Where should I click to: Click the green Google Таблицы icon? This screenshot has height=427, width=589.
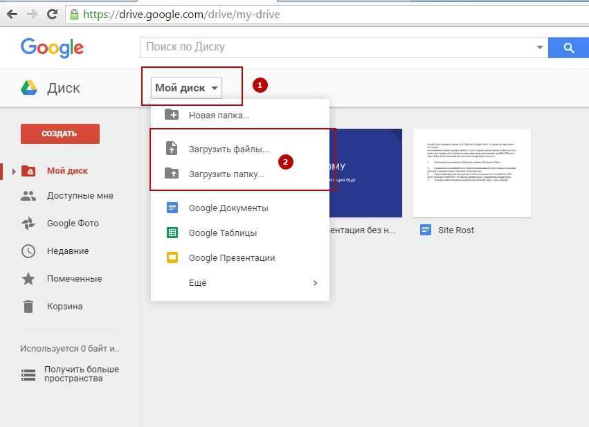(172, 233)
